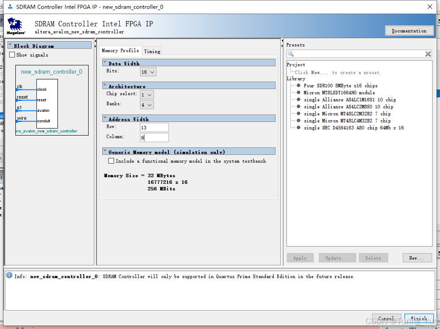Click the Delete preset button
Image resolution: width=440 pixels, height=329 pixels.
pos(373,257)
